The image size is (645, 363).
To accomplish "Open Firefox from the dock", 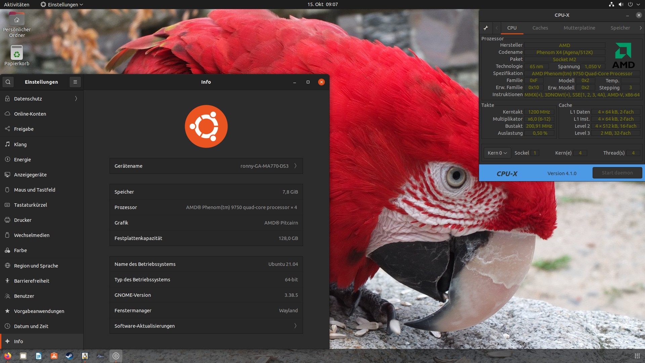I will tap(8, 356).
